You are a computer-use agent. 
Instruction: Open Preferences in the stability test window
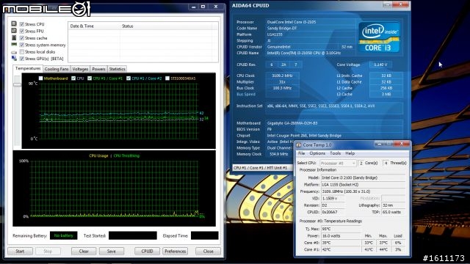coord(175,251)
